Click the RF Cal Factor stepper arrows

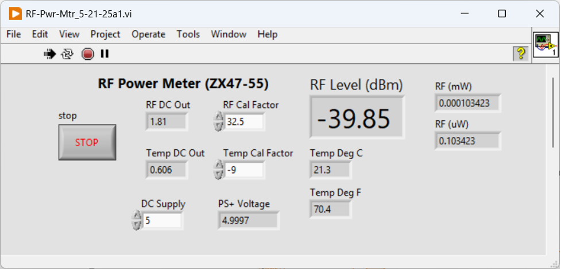218,121
